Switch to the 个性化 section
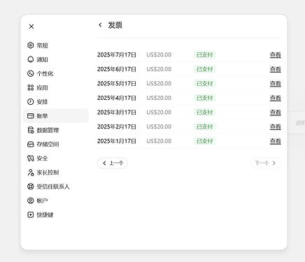Screen dimensions: 305x262 (56, 73)
